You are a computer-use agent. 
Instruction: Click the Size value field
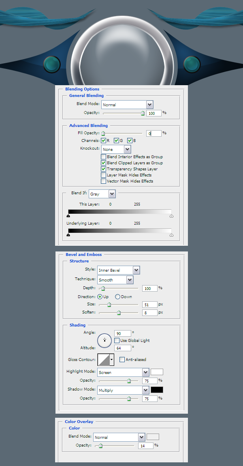click(x=150, y=305)
